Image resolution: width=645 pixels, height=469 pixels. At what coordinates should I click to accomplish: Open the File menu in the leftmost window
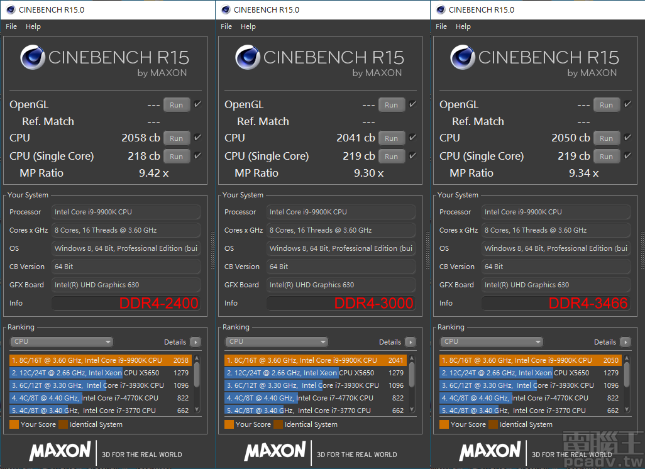11,26
